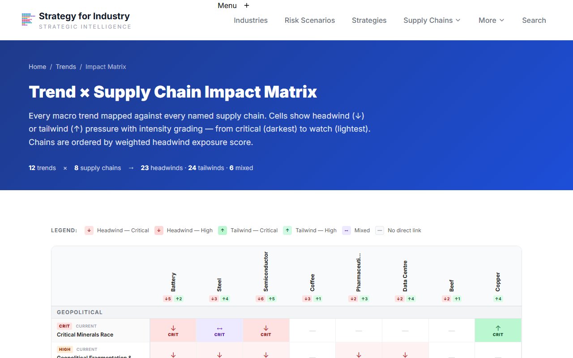Select the ↓6 badge under Semiconductor header

pos(261,298)
